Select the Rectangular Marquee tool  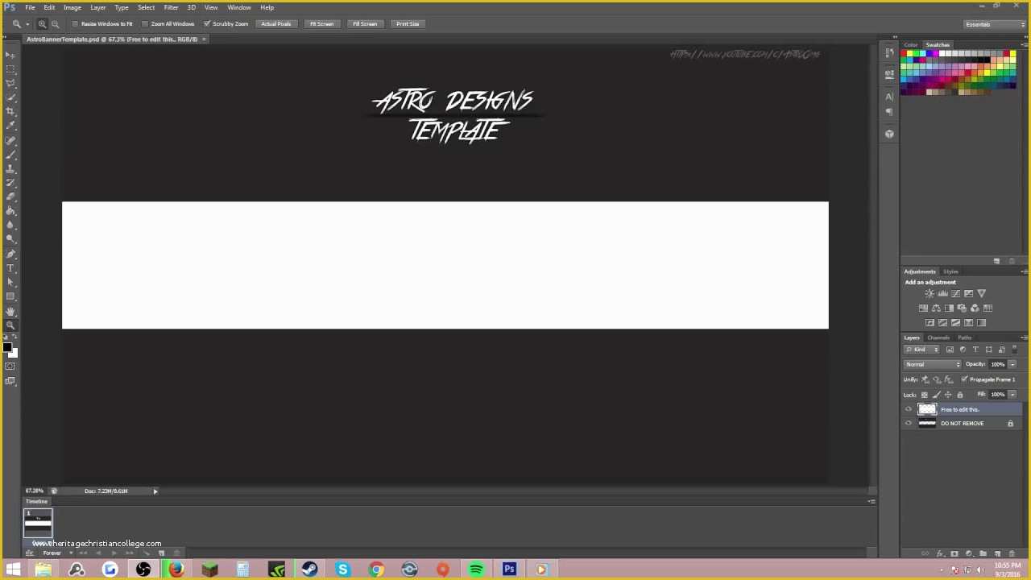point(10,69)
